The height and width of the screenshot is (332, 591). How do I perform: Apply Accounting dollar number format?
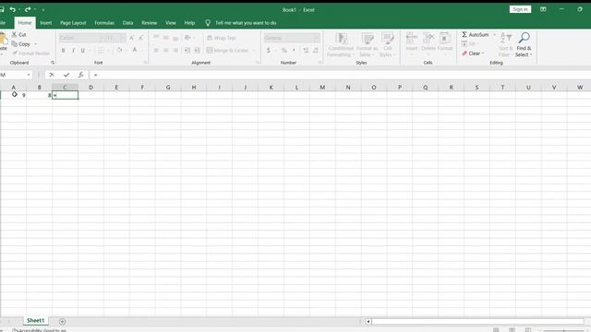tap(269, 50)
